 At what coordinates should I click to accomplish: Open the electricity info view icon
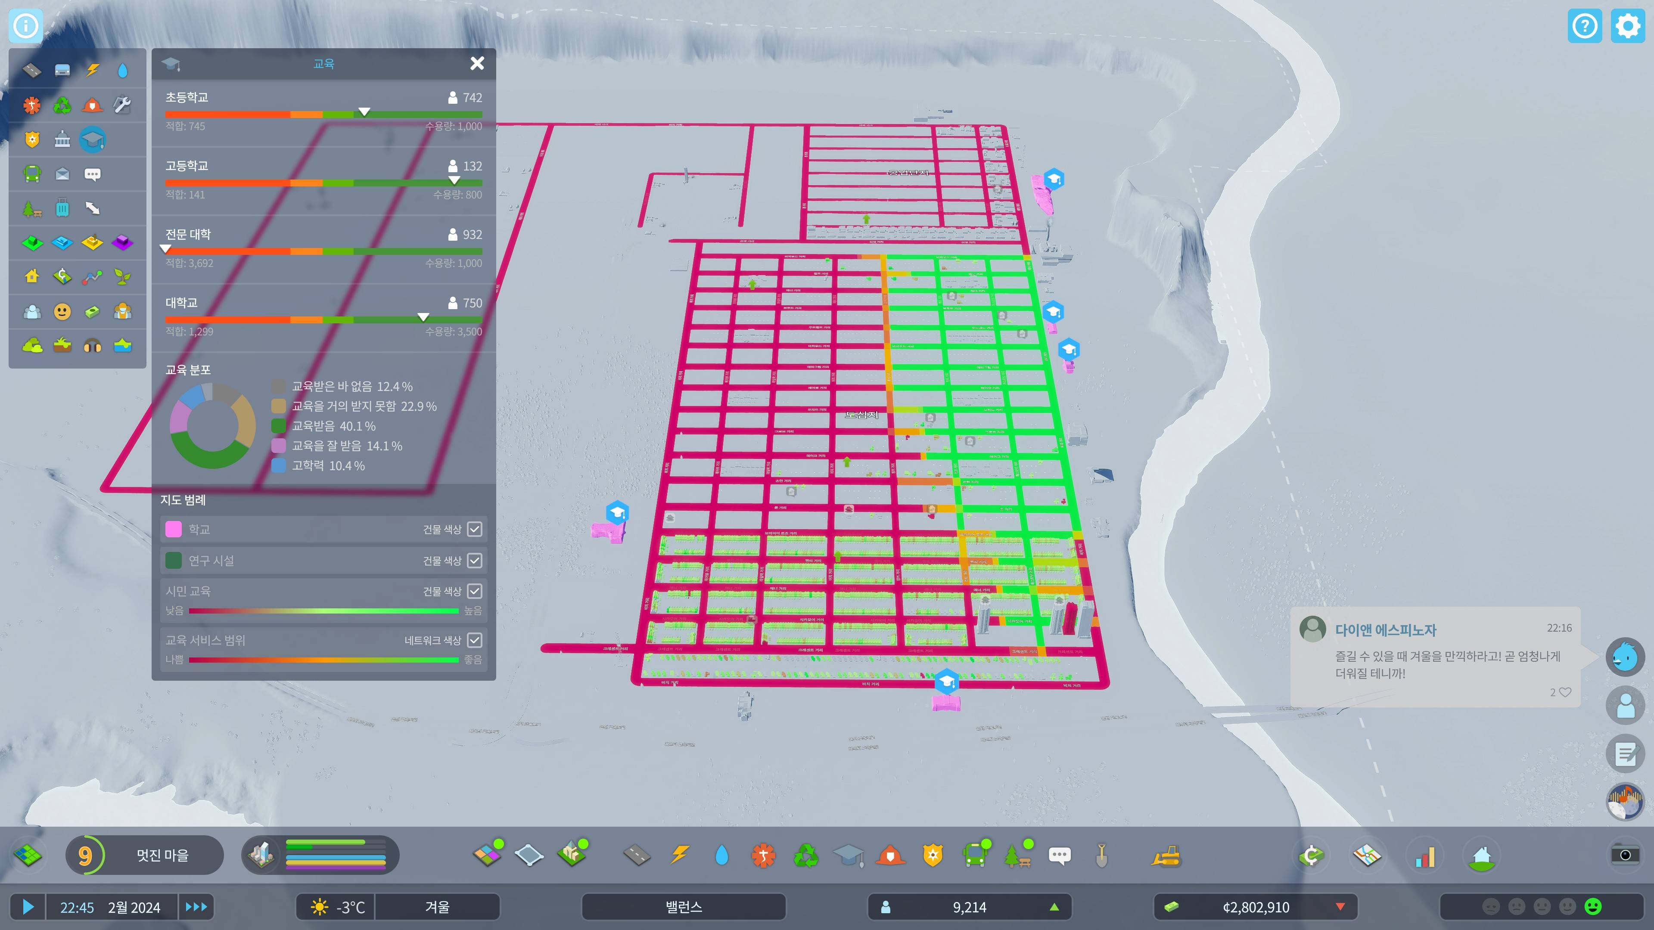pyautogui.click(x=93, y=70)
